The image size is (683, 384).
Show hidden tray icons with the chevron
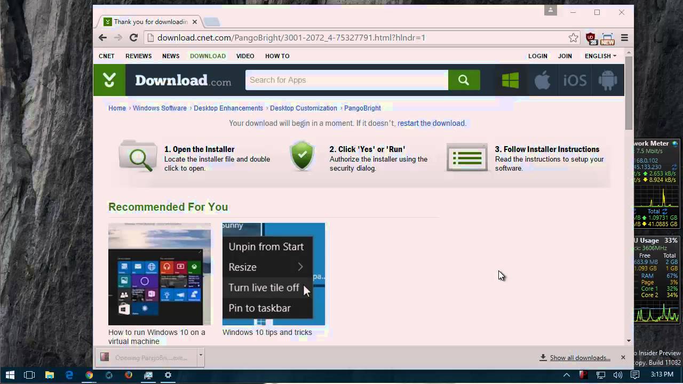566,375
